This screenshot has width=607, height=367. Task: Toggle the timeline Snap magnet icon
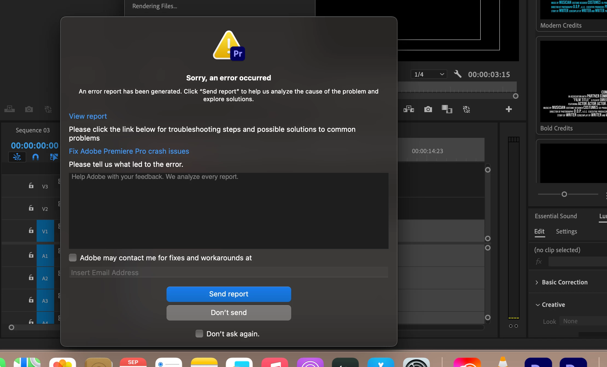[36, 157]
